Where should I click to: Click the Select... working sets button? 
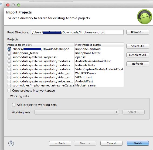pyautogui.click(x=134, y=112)
